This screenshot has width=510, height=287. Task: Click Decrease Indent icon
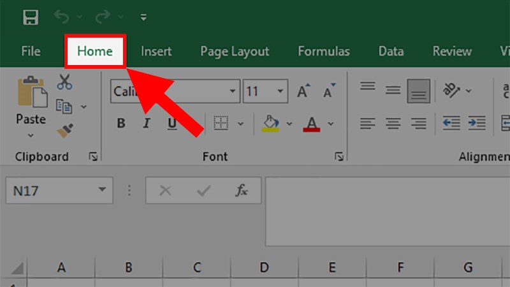pos(451,123)
